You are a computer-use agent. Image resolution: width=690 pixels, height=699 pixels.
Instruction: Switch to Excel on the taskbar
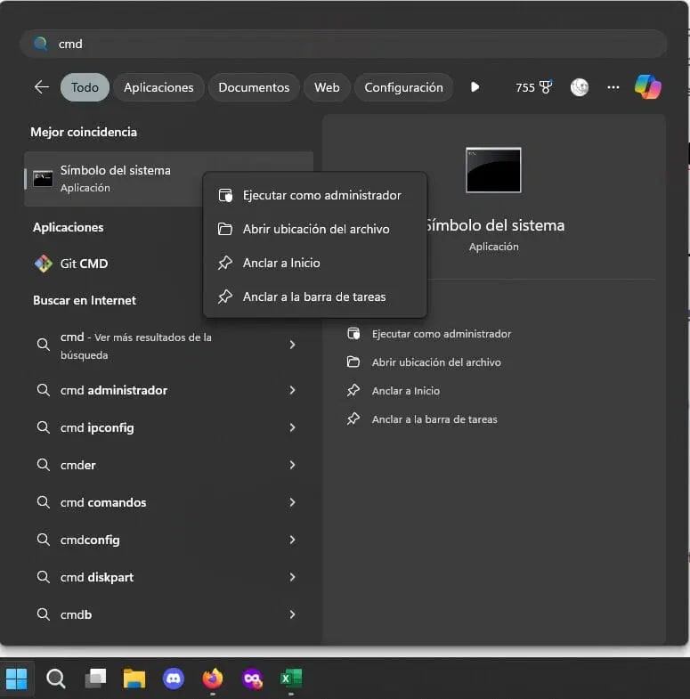coord(291,679)
